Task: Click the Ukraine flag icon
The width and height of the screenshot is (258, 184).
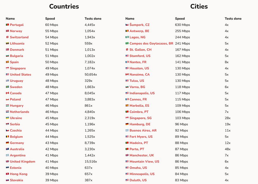Action: (x=7, y=118)
